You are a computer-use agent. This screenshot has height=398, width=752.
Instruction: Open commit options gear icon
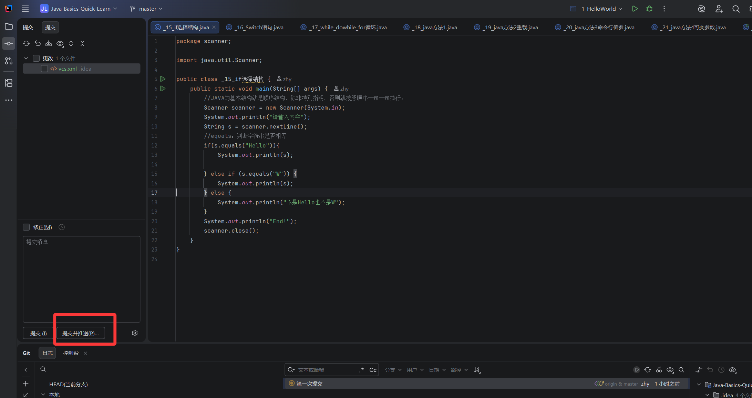click(135, 333)
